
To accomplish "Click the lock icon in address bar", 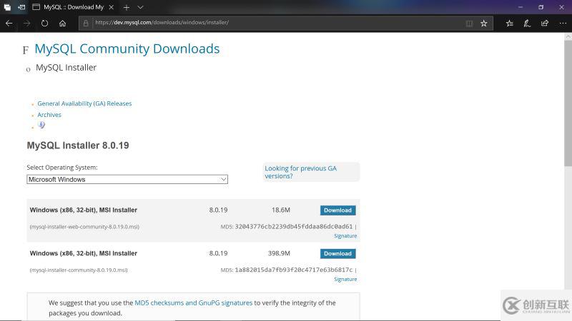I will tap(86, 24).
